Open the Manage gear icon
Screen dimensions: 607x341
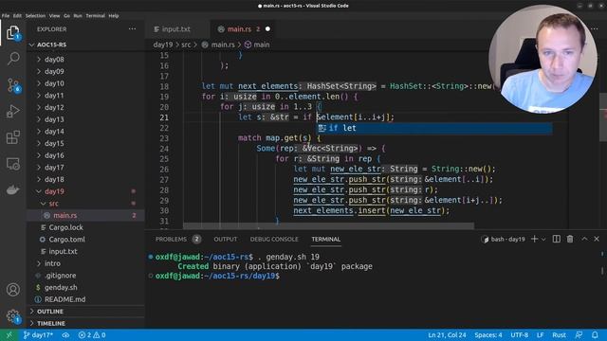coord(13,315)
